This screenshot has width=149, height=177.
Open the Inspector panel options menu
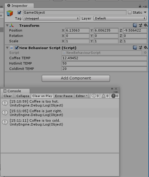pyautogui.click(x=145, y=7)
